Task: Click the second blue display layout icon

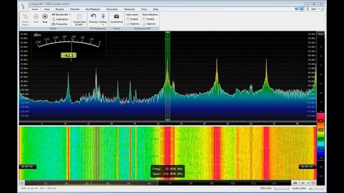Action: click(x=302, y=9)
